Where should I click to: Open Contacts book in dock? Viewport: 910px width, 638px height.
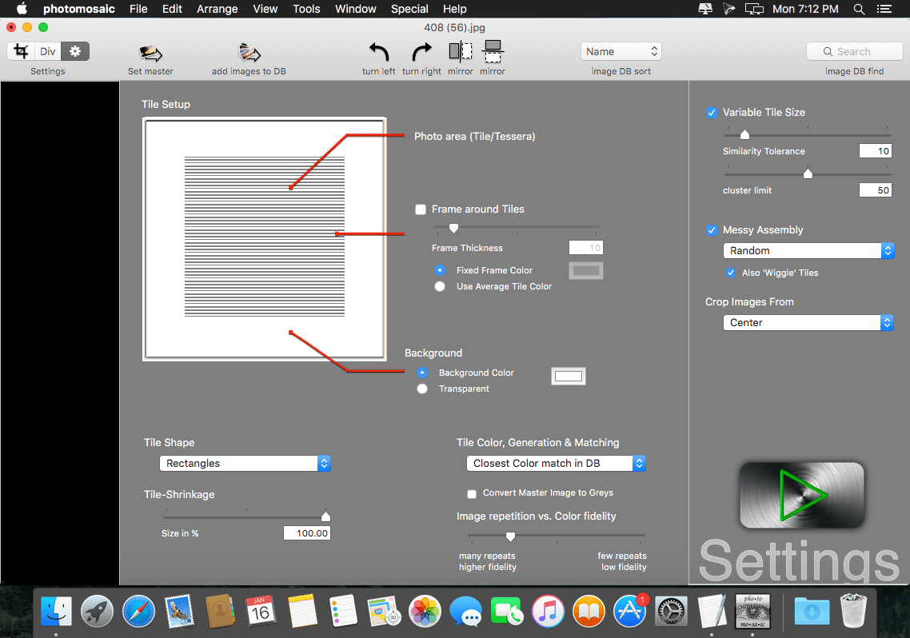220,612
